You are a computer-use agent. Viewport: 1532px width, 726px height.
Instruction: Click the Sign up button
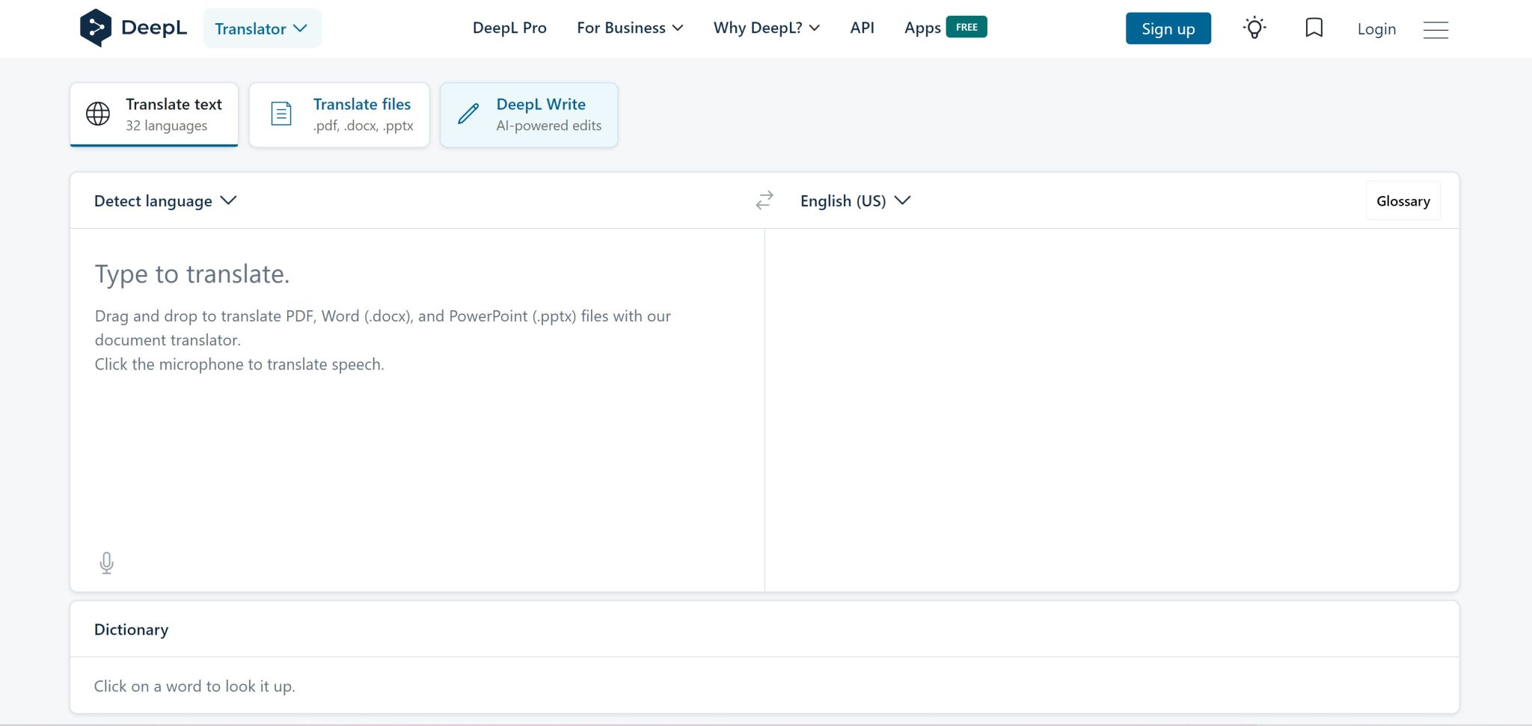[x=1168, y=28]
